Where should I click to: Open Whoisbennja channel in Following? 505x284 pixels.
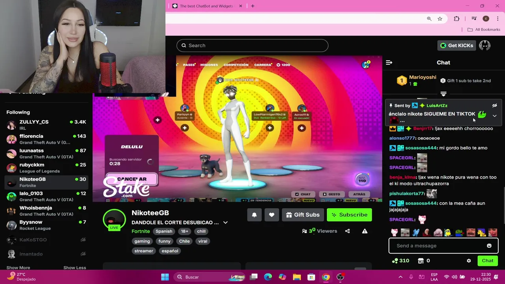tap(46, 211)
